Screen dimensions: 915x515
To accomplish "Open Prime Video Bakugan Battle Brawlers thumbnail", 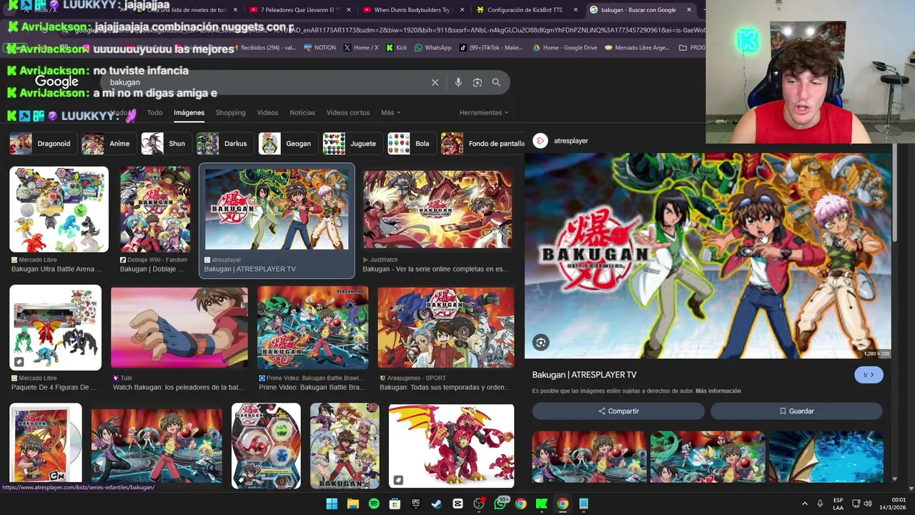I will coord(313,328).
